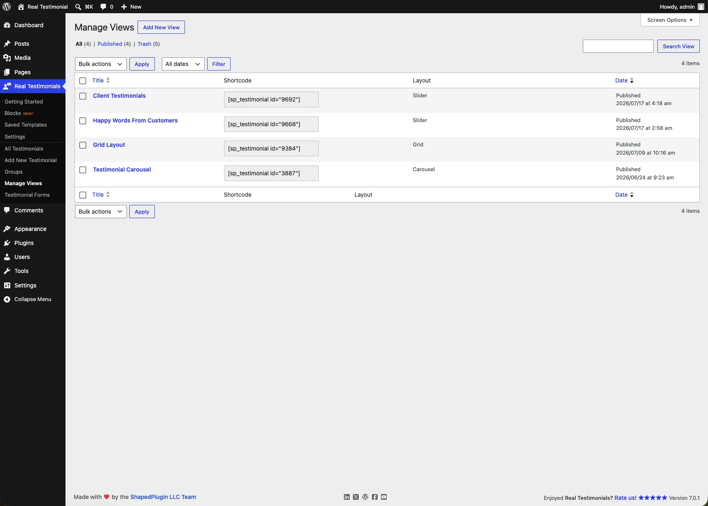Viewport: 708px width, 506px height.
Task: Tick the select-all checkbox in the table footer
Action: pyautogui.click(x=83, y=195)
